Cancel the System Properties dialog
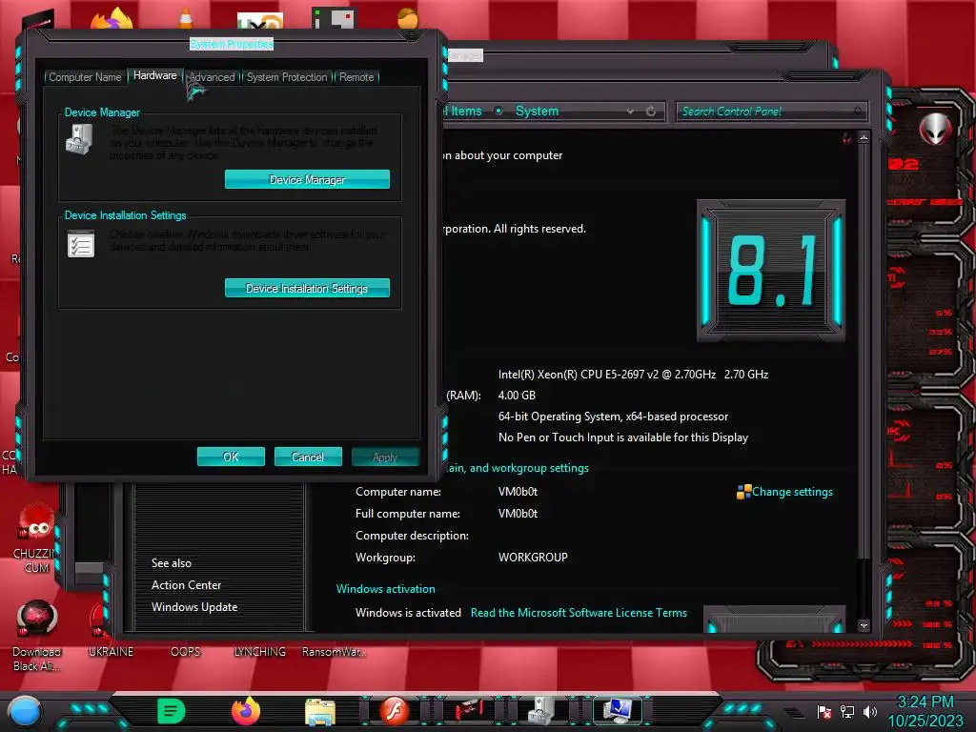 [308, 457]
